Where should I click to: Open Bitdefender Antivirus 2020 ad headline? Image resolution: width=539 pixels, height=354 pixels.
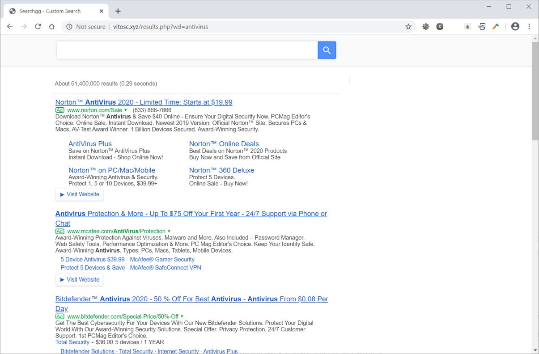pyautogui.click(x=192, y=304)
